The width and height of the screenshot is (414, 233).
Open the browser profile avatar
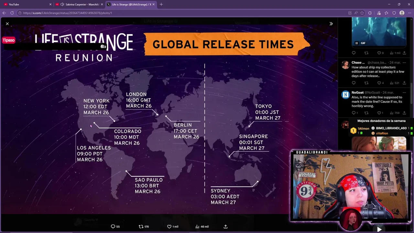pos(402,13)
